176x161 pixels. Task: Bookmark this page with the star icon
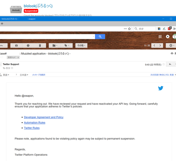point(129,29)
